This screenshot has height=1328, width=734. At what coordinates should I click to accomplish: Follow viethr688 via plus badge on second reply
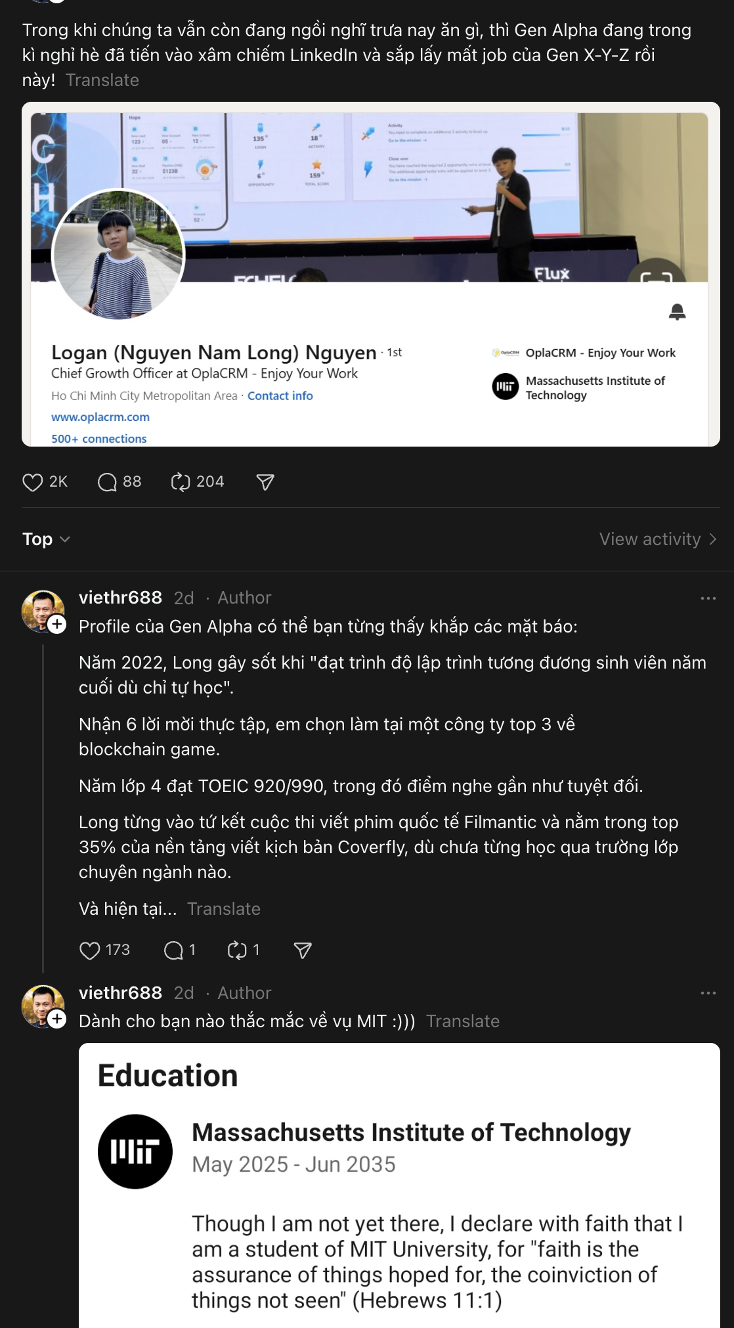(x=58, y=1019)
